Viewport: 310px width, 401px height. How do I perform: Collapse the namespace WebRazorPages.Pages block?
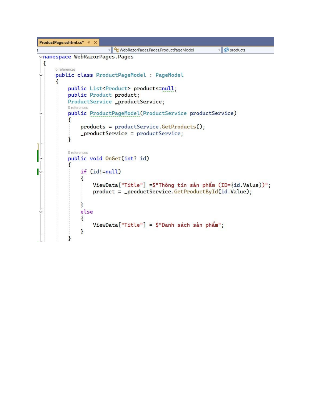41,57
